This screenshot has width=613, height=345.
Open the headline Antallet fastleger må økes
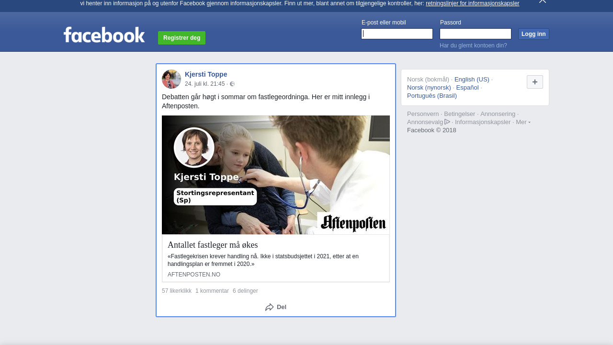point(213,245)
